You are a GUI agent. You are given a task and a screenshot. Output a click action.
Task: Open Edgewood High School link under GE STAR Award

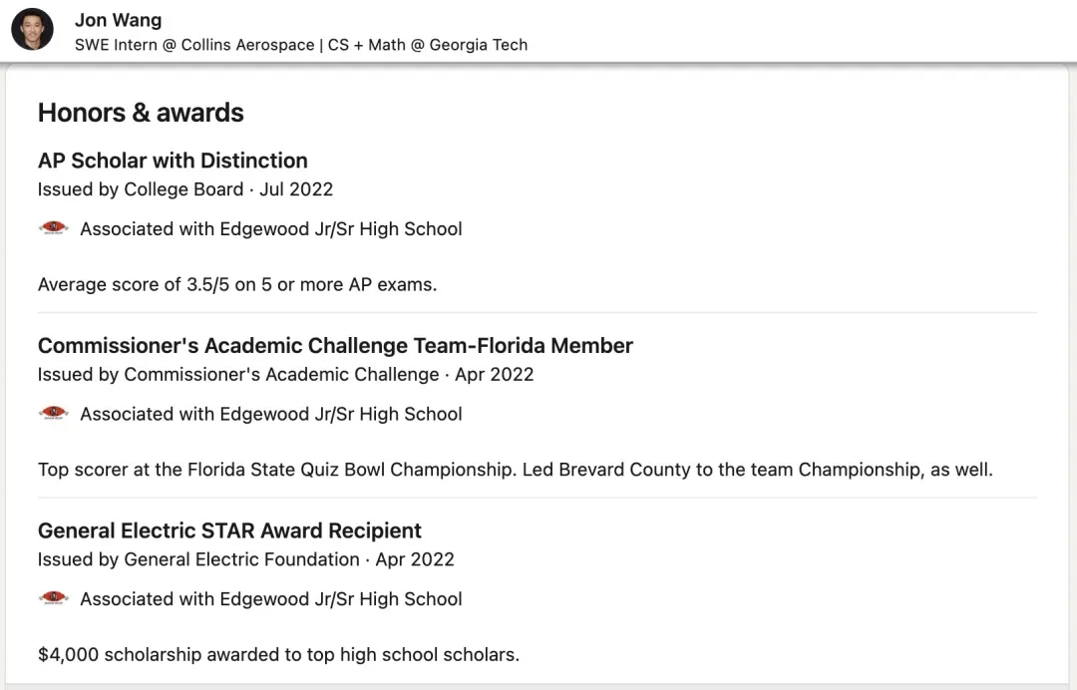pyautogui.click(x=270, y=599)
